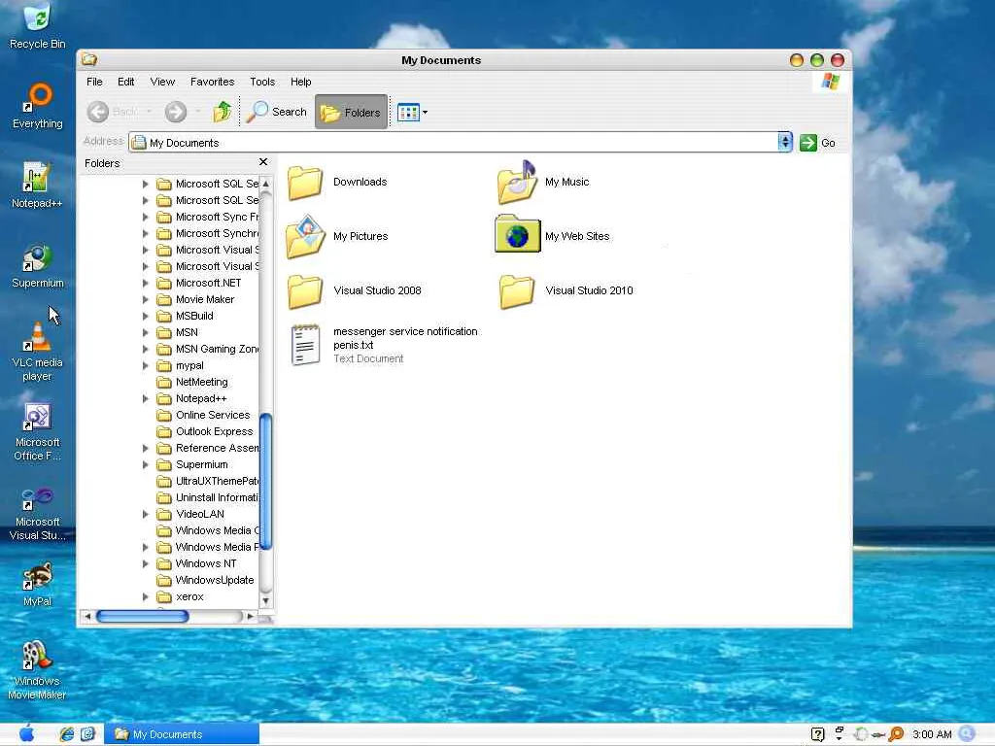Open the View menu
The height and width of the screenshot is (746, 995).
coord(162,82)
